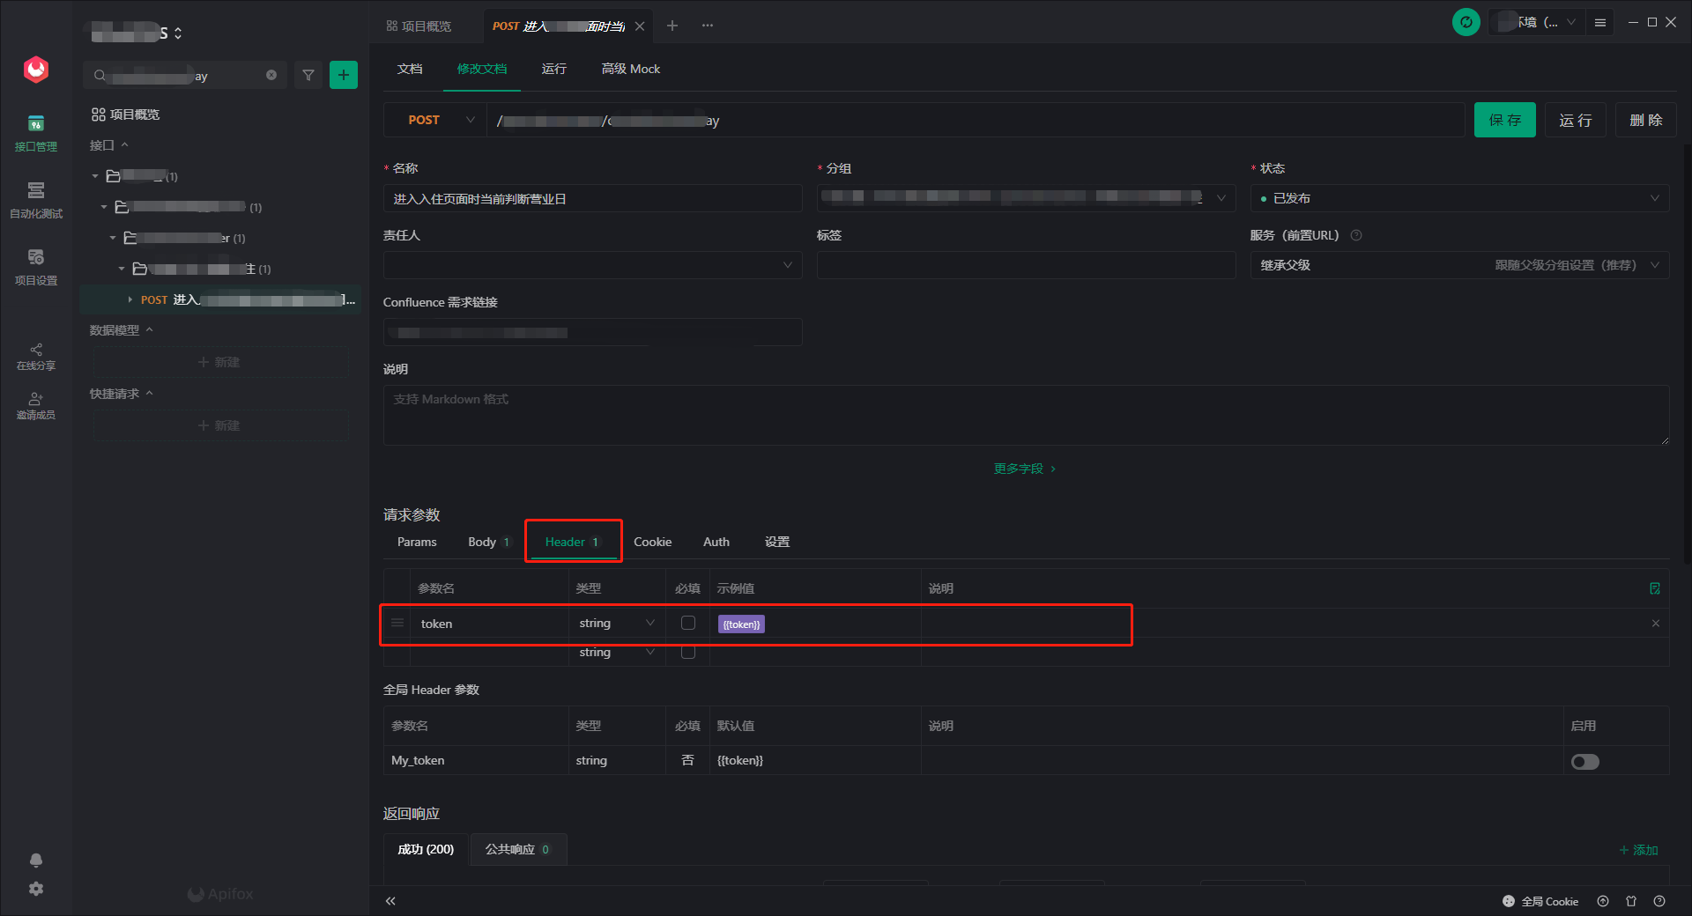Screen dimensions: 1692x916
Task: Select the Header tab
Action: pos(573,542)
